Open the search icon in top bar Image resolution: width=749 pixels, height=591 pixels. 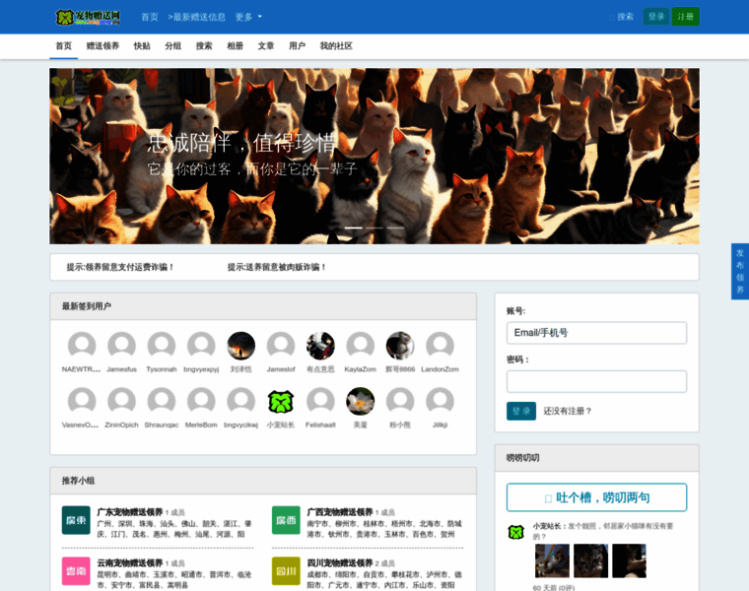[x=622, y=17]
